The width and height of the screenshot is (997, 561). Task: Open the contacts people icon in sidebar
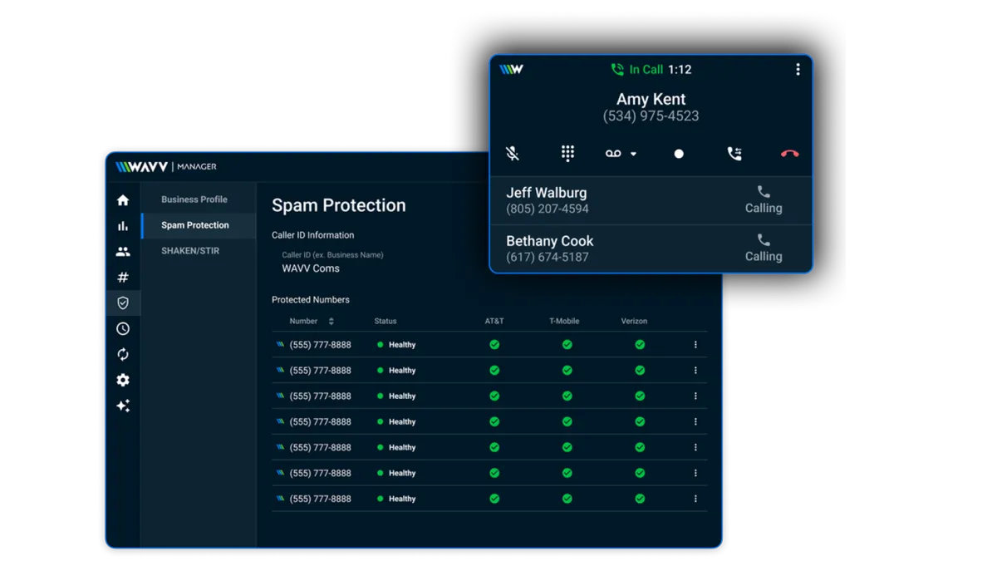(123, 252)
